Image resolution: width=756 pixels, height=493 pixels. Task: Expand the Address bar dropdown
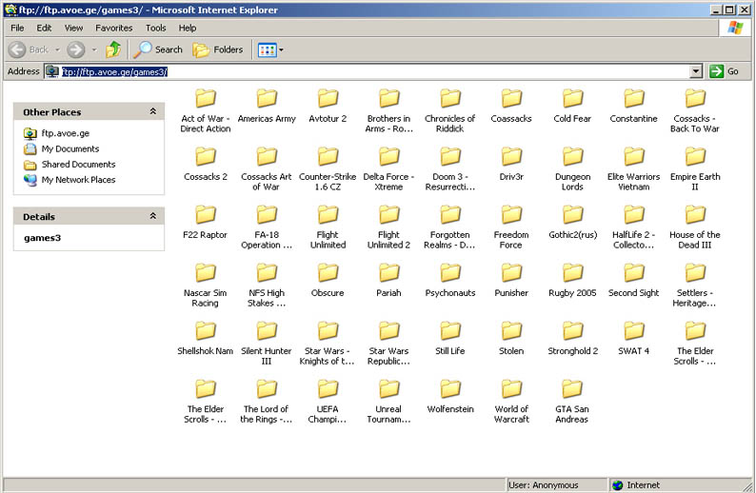695,71
